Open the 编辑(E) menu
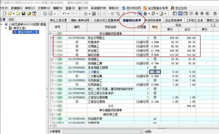219x134 pixels. 58,8
